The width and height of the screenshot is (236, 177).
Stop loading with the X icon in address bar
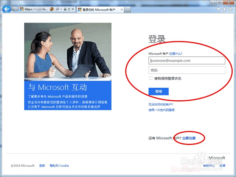click(x=73, y=9)
